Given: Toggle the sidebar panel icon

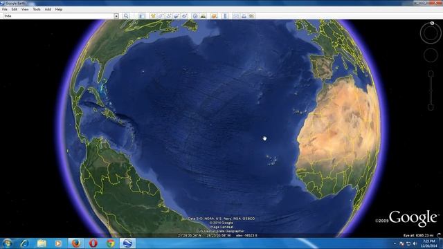Looking at the screenshot, I should coord(141,16).
